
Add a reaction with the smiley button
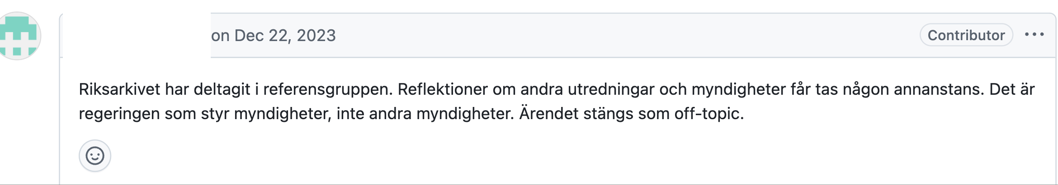tap(95, 156)
